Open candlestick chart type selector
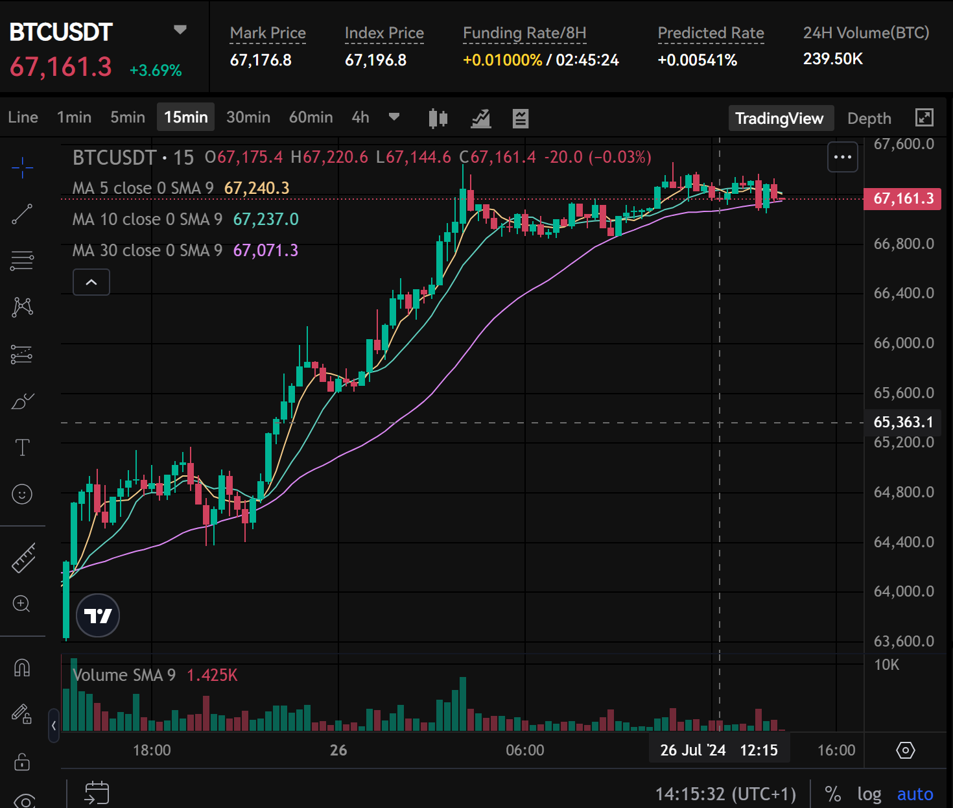 [438, 118]
